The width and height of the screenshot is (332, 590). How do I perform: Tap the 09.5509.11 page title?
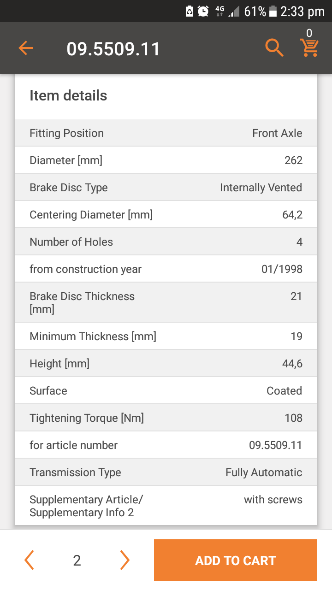(x=113, y=49)
